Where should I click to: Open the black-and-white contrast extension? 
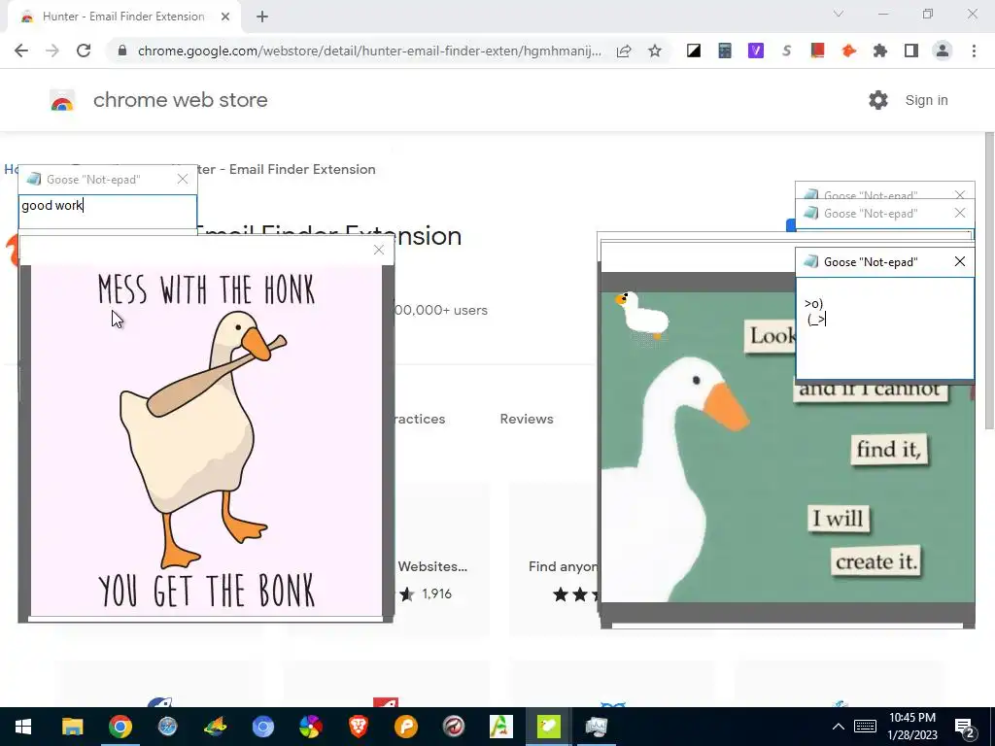point(694,51)
